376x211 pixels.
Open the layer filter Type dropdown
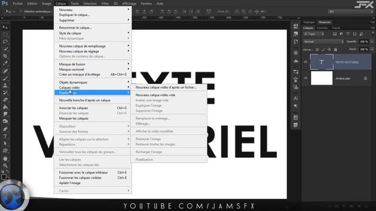point(314,34)
